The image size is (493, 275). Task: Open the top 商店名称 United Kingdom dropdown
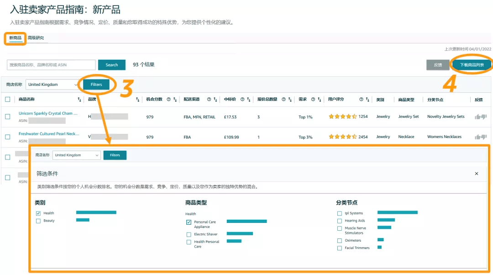pos(52,85)
